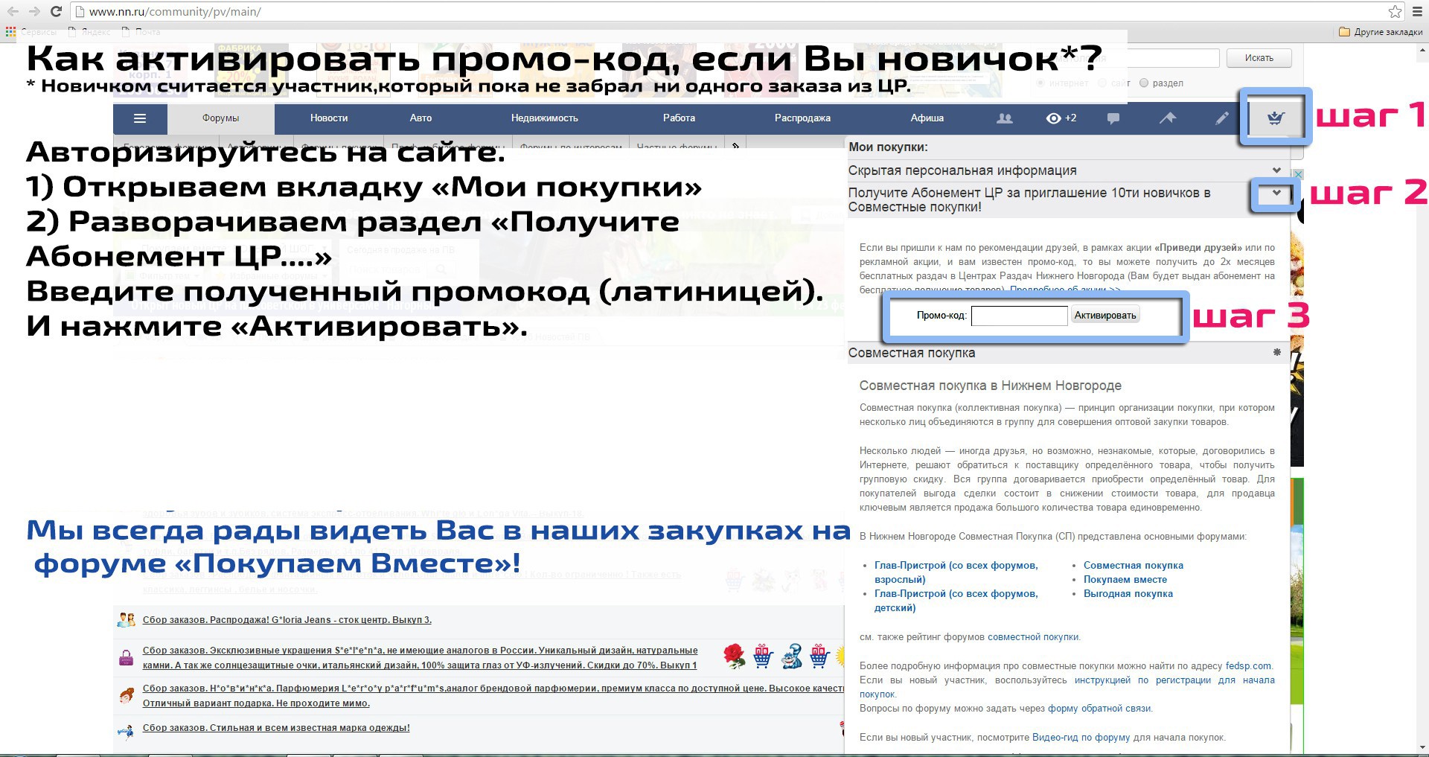Viewport: 1429px width, 757px height.
Task: Collapse the Получите Абонемент ЦР section chevron
Action: click(x=1277, y=194)
